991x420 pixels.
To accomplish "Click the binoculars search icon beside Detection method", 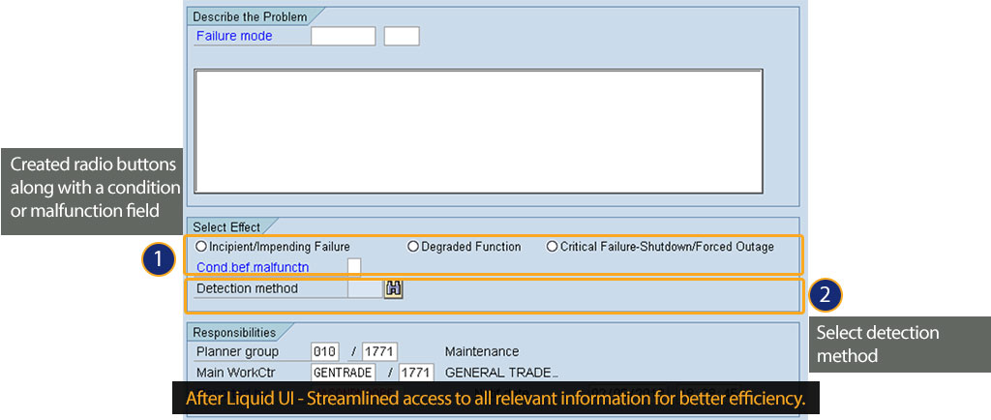I will [393, 288].
